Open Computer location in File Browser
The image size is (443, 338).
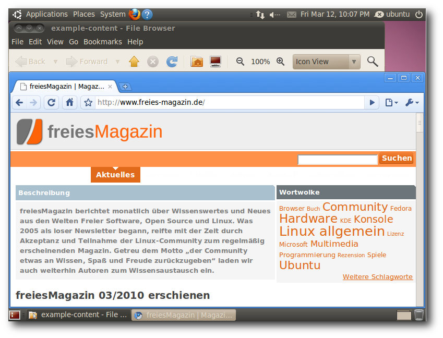(215, 62)
